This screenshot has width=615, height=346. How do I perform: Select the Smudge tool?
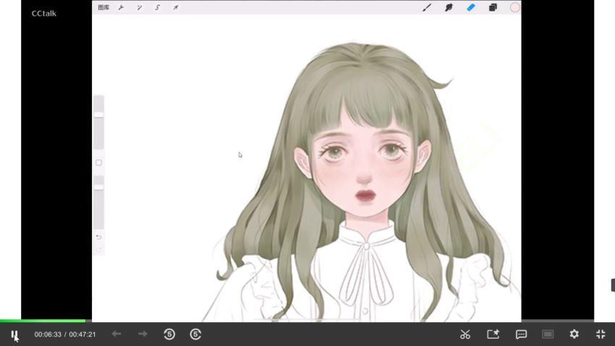pyautogui.click(x=449, y=7)
